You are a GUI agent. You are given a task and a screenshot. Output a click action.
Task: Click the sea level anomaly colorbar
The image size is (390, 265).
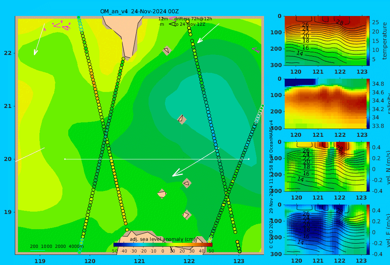[163, 245]
